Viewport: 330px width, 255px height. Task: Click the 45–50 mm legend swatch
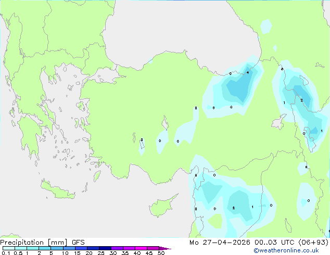pos(153,248)
